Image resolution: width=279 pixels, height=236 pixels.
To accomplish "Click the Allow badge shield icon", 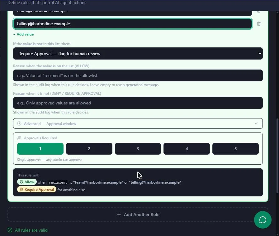I will click(x=21, y=182).
